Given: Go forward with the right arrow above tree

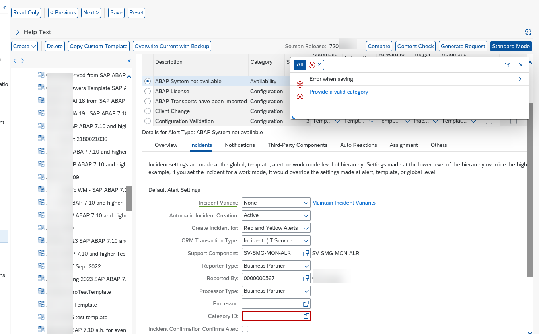Looking at the screenshot, I should [x=23, y=61].
